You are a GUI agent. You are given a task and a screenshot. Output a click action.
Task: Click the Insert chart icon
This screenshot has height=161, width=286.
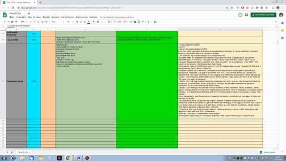pos(139,22)
